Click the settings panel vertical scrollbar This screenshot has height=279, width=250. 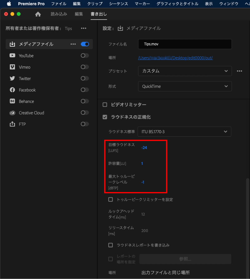click(x=248, y=228)
